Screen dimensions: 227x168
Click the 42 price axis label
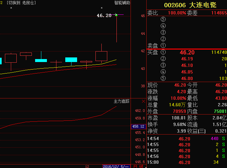143,51
